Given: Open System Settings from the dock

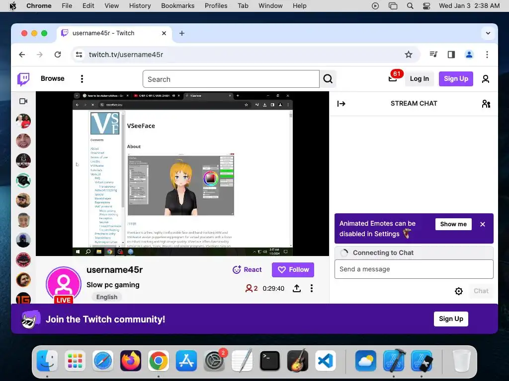Looking at the screenshot, I should [x=214, y=361].
